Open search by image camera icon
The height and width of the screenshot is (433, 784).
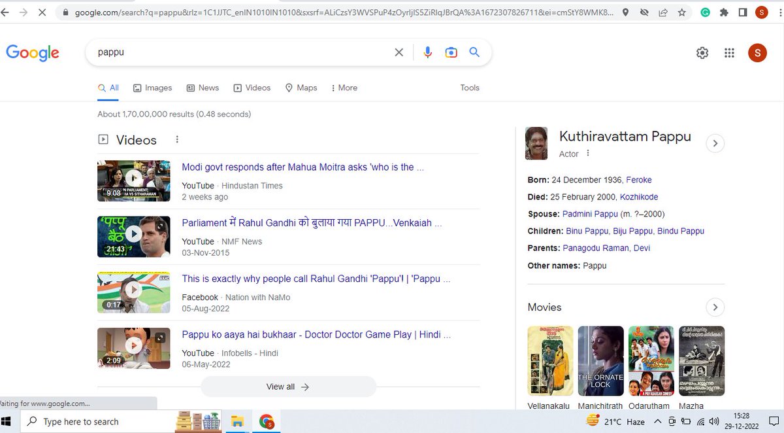click(x=451, y=52)
